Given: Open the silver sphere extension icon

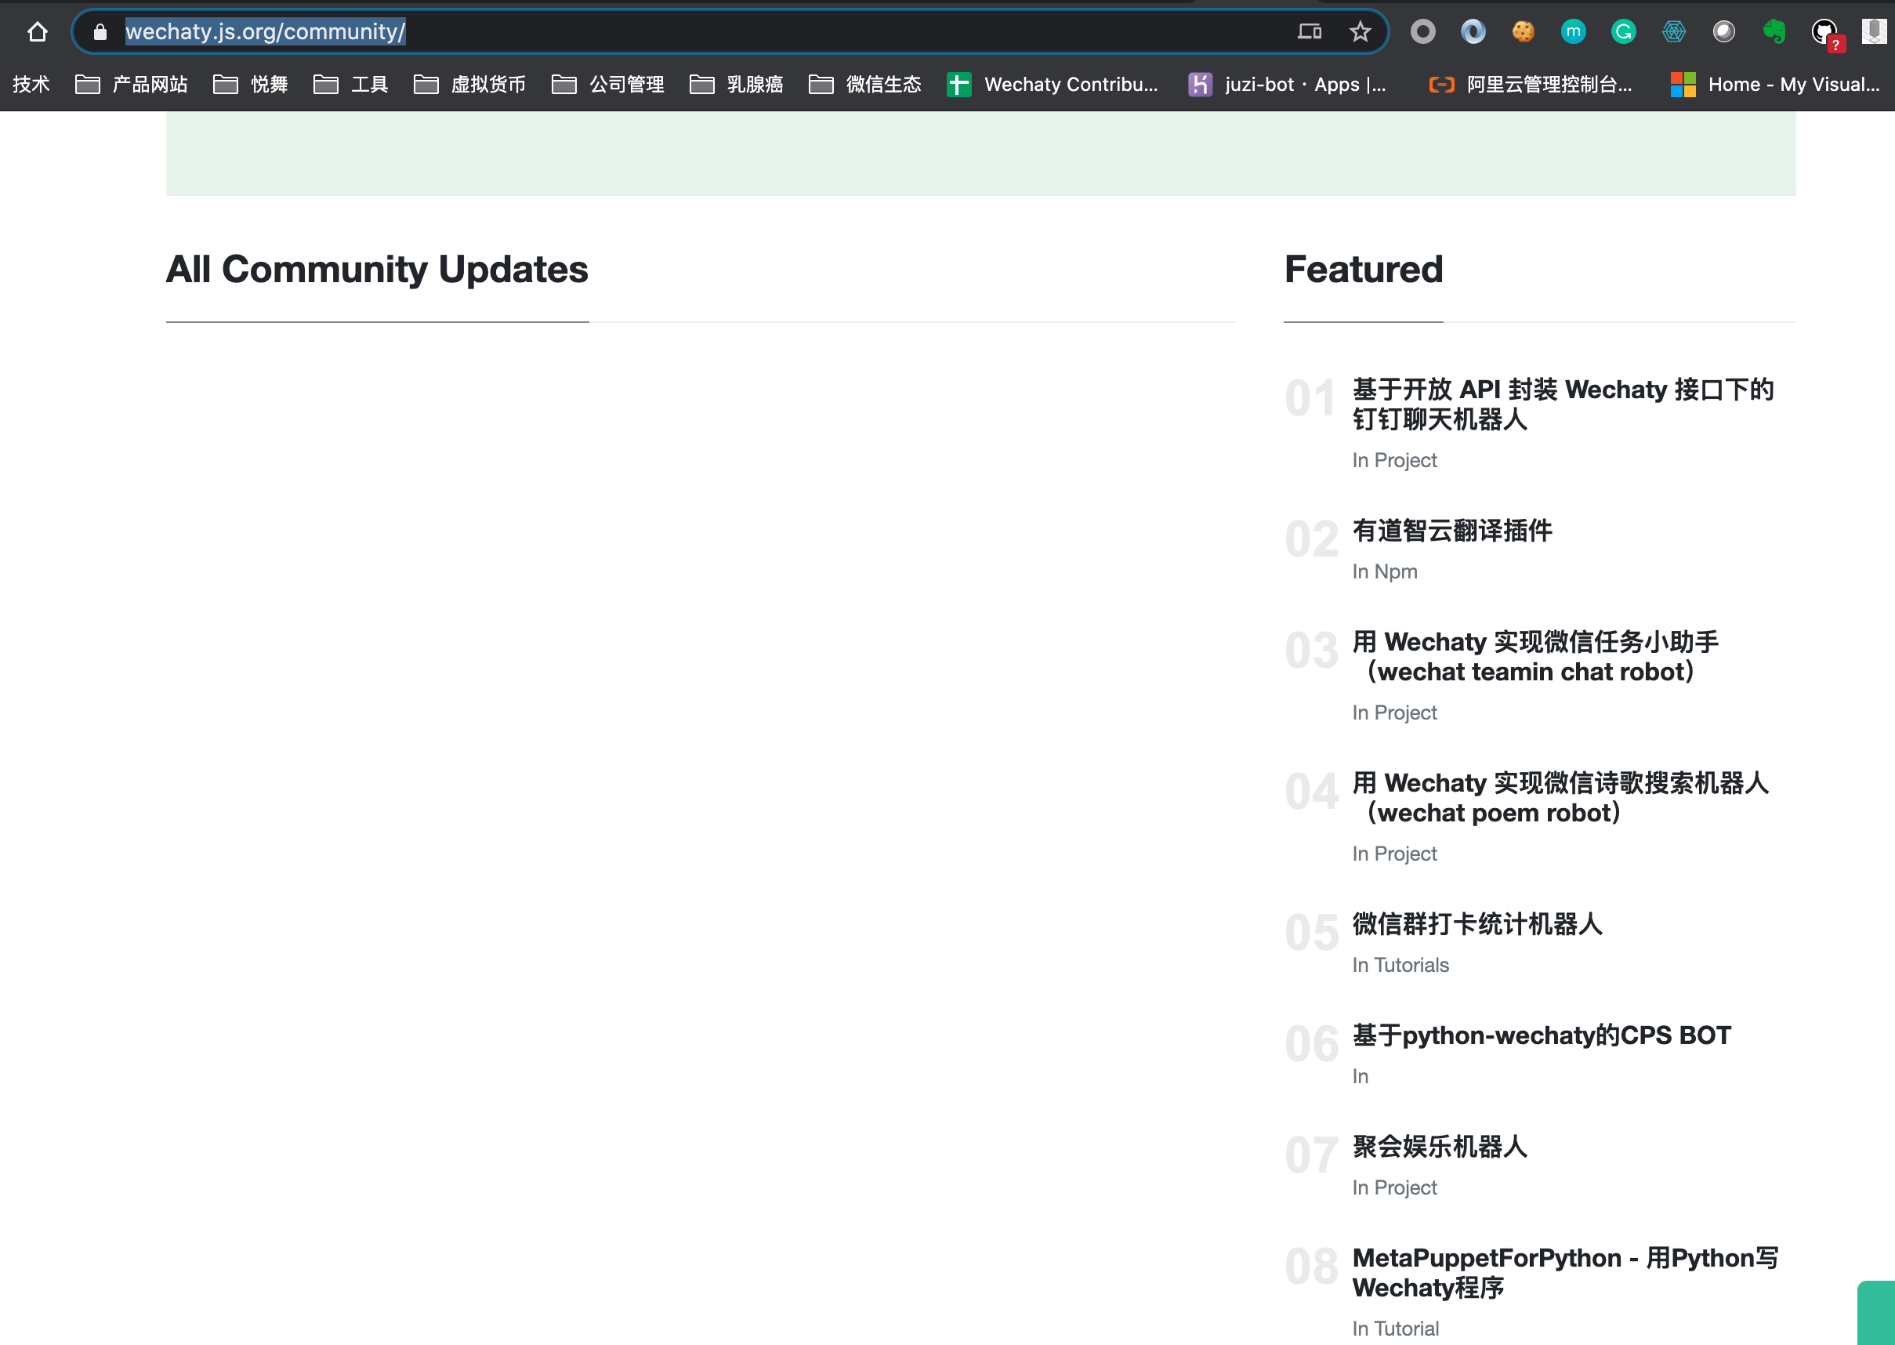Looking at the screenshot, I should [1723, 31].
